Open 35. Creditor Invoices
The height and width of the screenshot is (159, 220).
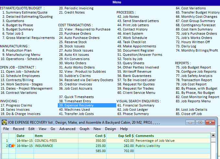75,84
